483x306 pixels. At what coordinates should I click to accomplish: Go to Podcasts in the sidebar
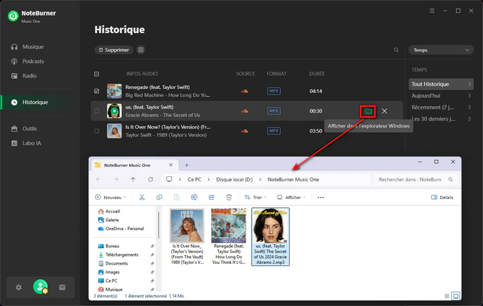coord(33,61)
